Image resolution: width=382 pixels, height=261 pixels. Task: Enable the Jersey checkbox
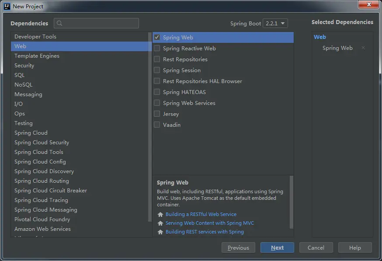click(157, 114)
